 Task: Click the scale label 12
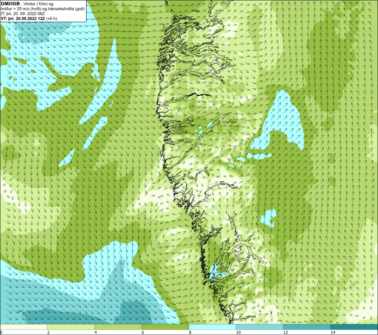coord(285,333)
